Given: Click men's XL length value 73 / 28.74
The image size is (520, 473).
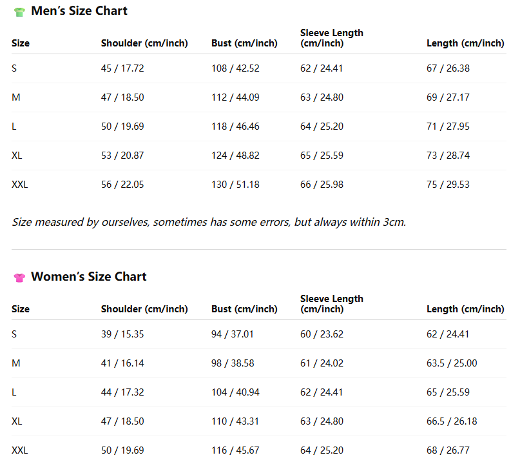Looking at the screenshot, I should (448, 155).
